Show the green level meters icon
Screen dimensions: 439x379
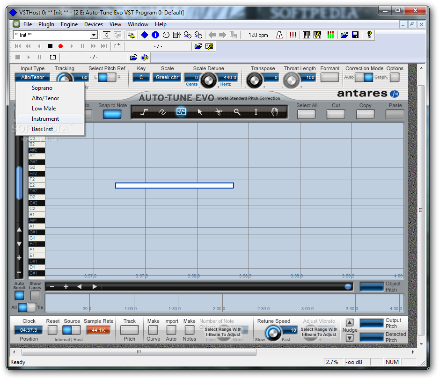coord(330,35)
